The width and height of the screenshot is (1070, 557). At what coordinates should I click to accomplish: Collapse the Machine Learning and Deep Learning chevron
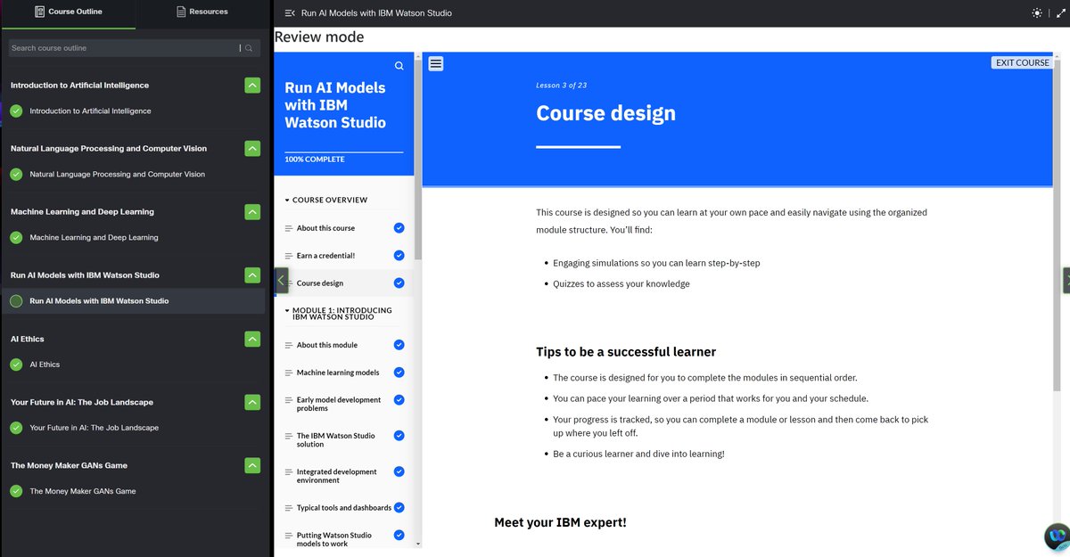coord(252,212)
